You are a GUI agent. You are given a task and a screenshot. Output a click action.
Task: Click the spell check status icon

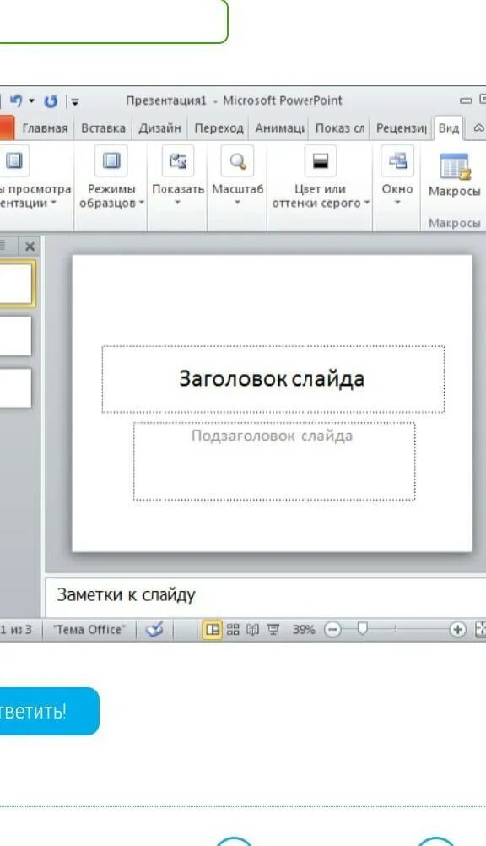click(154, 629)
